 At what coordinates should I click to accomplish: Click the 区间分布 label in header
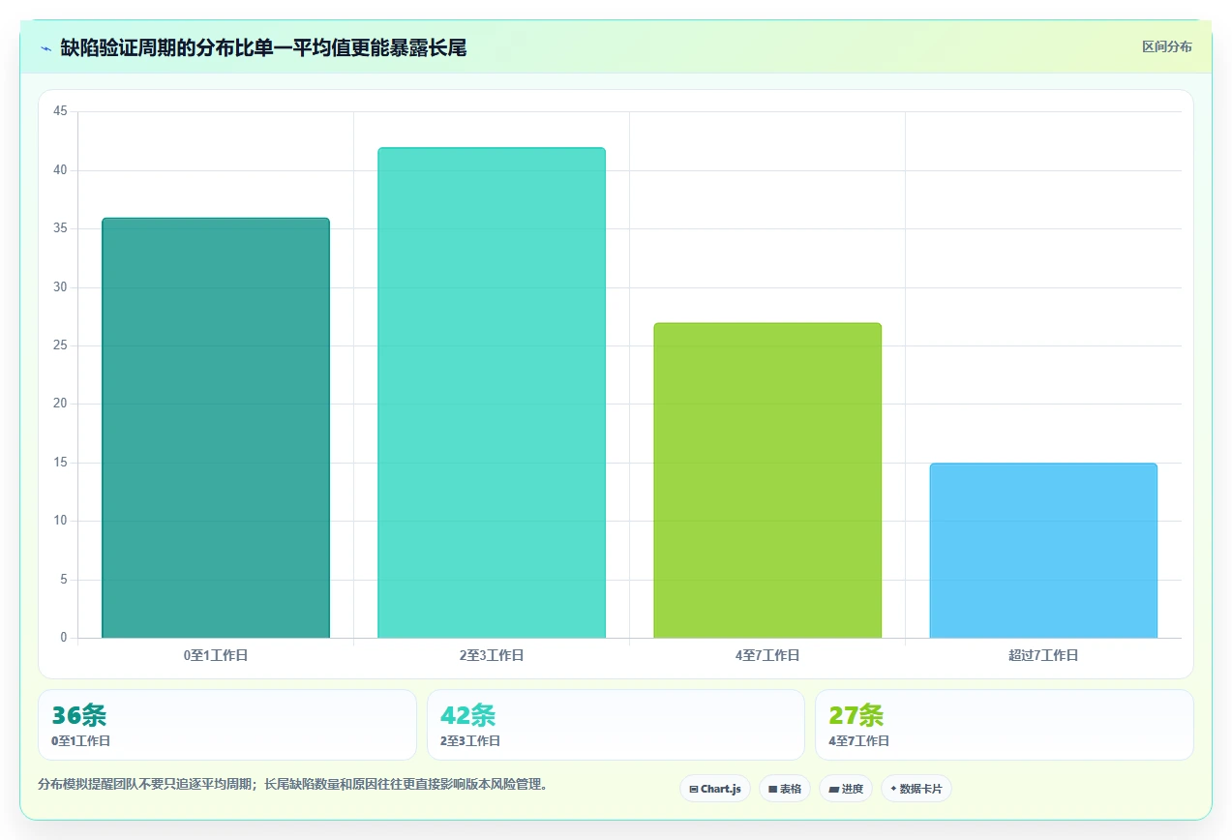pos(1166,46)
